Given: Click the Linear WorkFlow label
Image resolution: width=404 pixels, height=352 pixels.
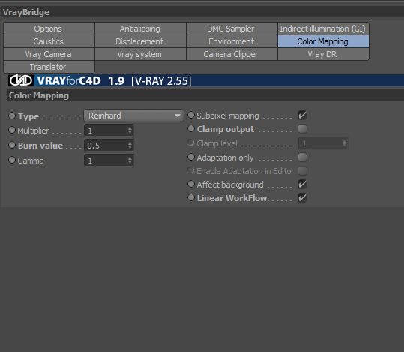Looking at the screenshot, I should [232, 198].
